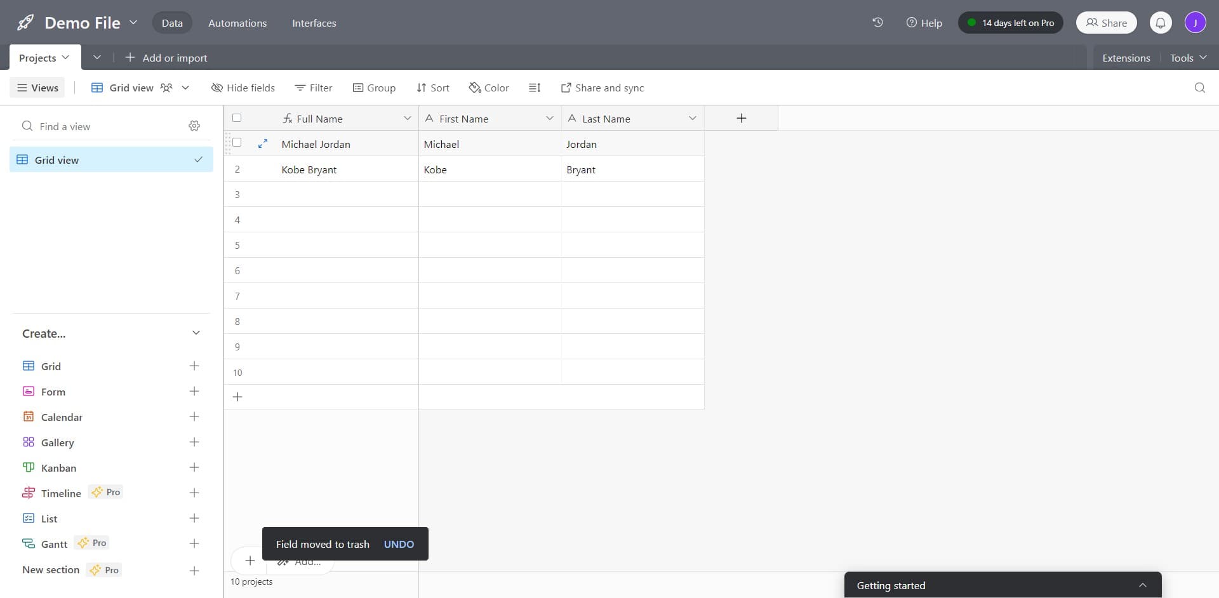Image resolution: width=1219 pixels, height=598 pixels.
Task: Click the Share button
Action: point(1106,22)
